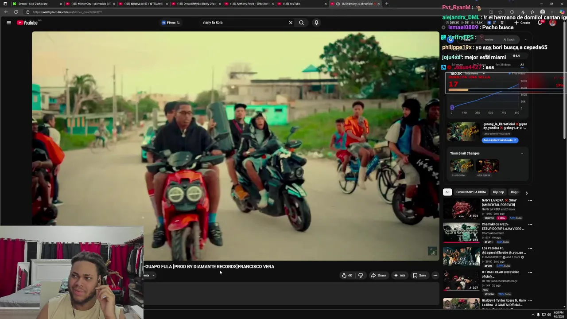The width and height of the screenshot is (567, 319).
Task: Open options for 'AMBIENTAL FOREVER' video
Action: (x=530, y=201)
